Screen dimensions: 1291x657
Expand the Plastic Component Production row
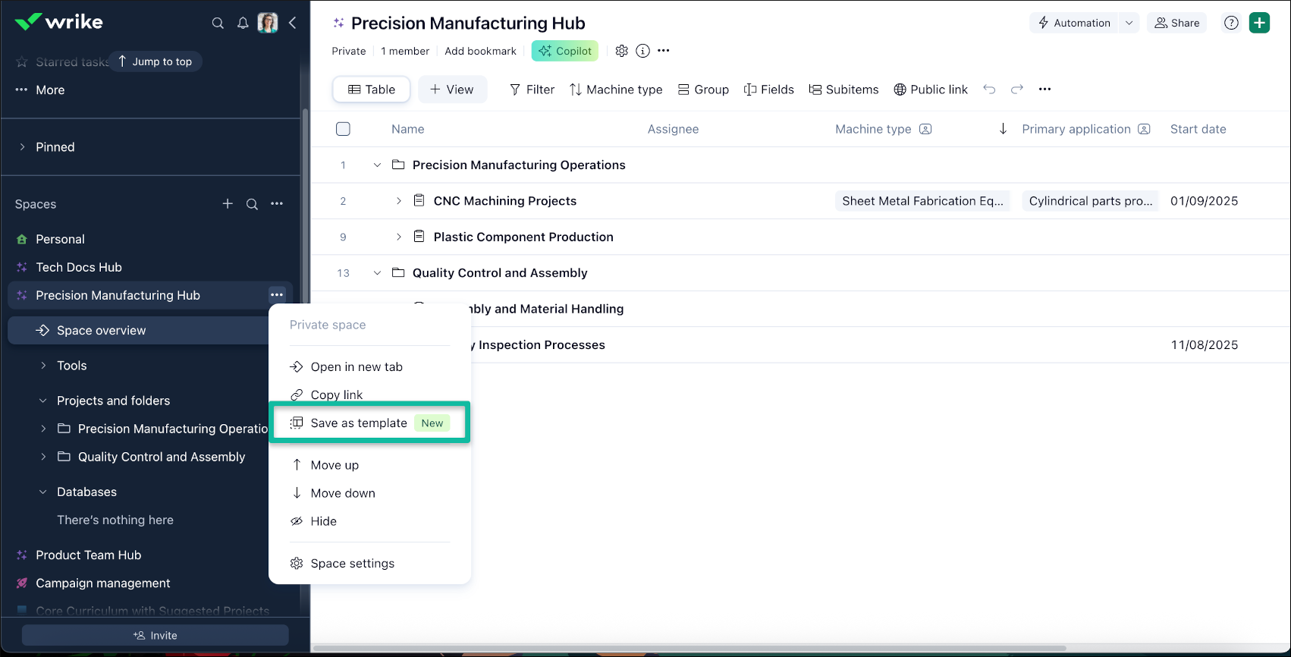pos(398,237)
